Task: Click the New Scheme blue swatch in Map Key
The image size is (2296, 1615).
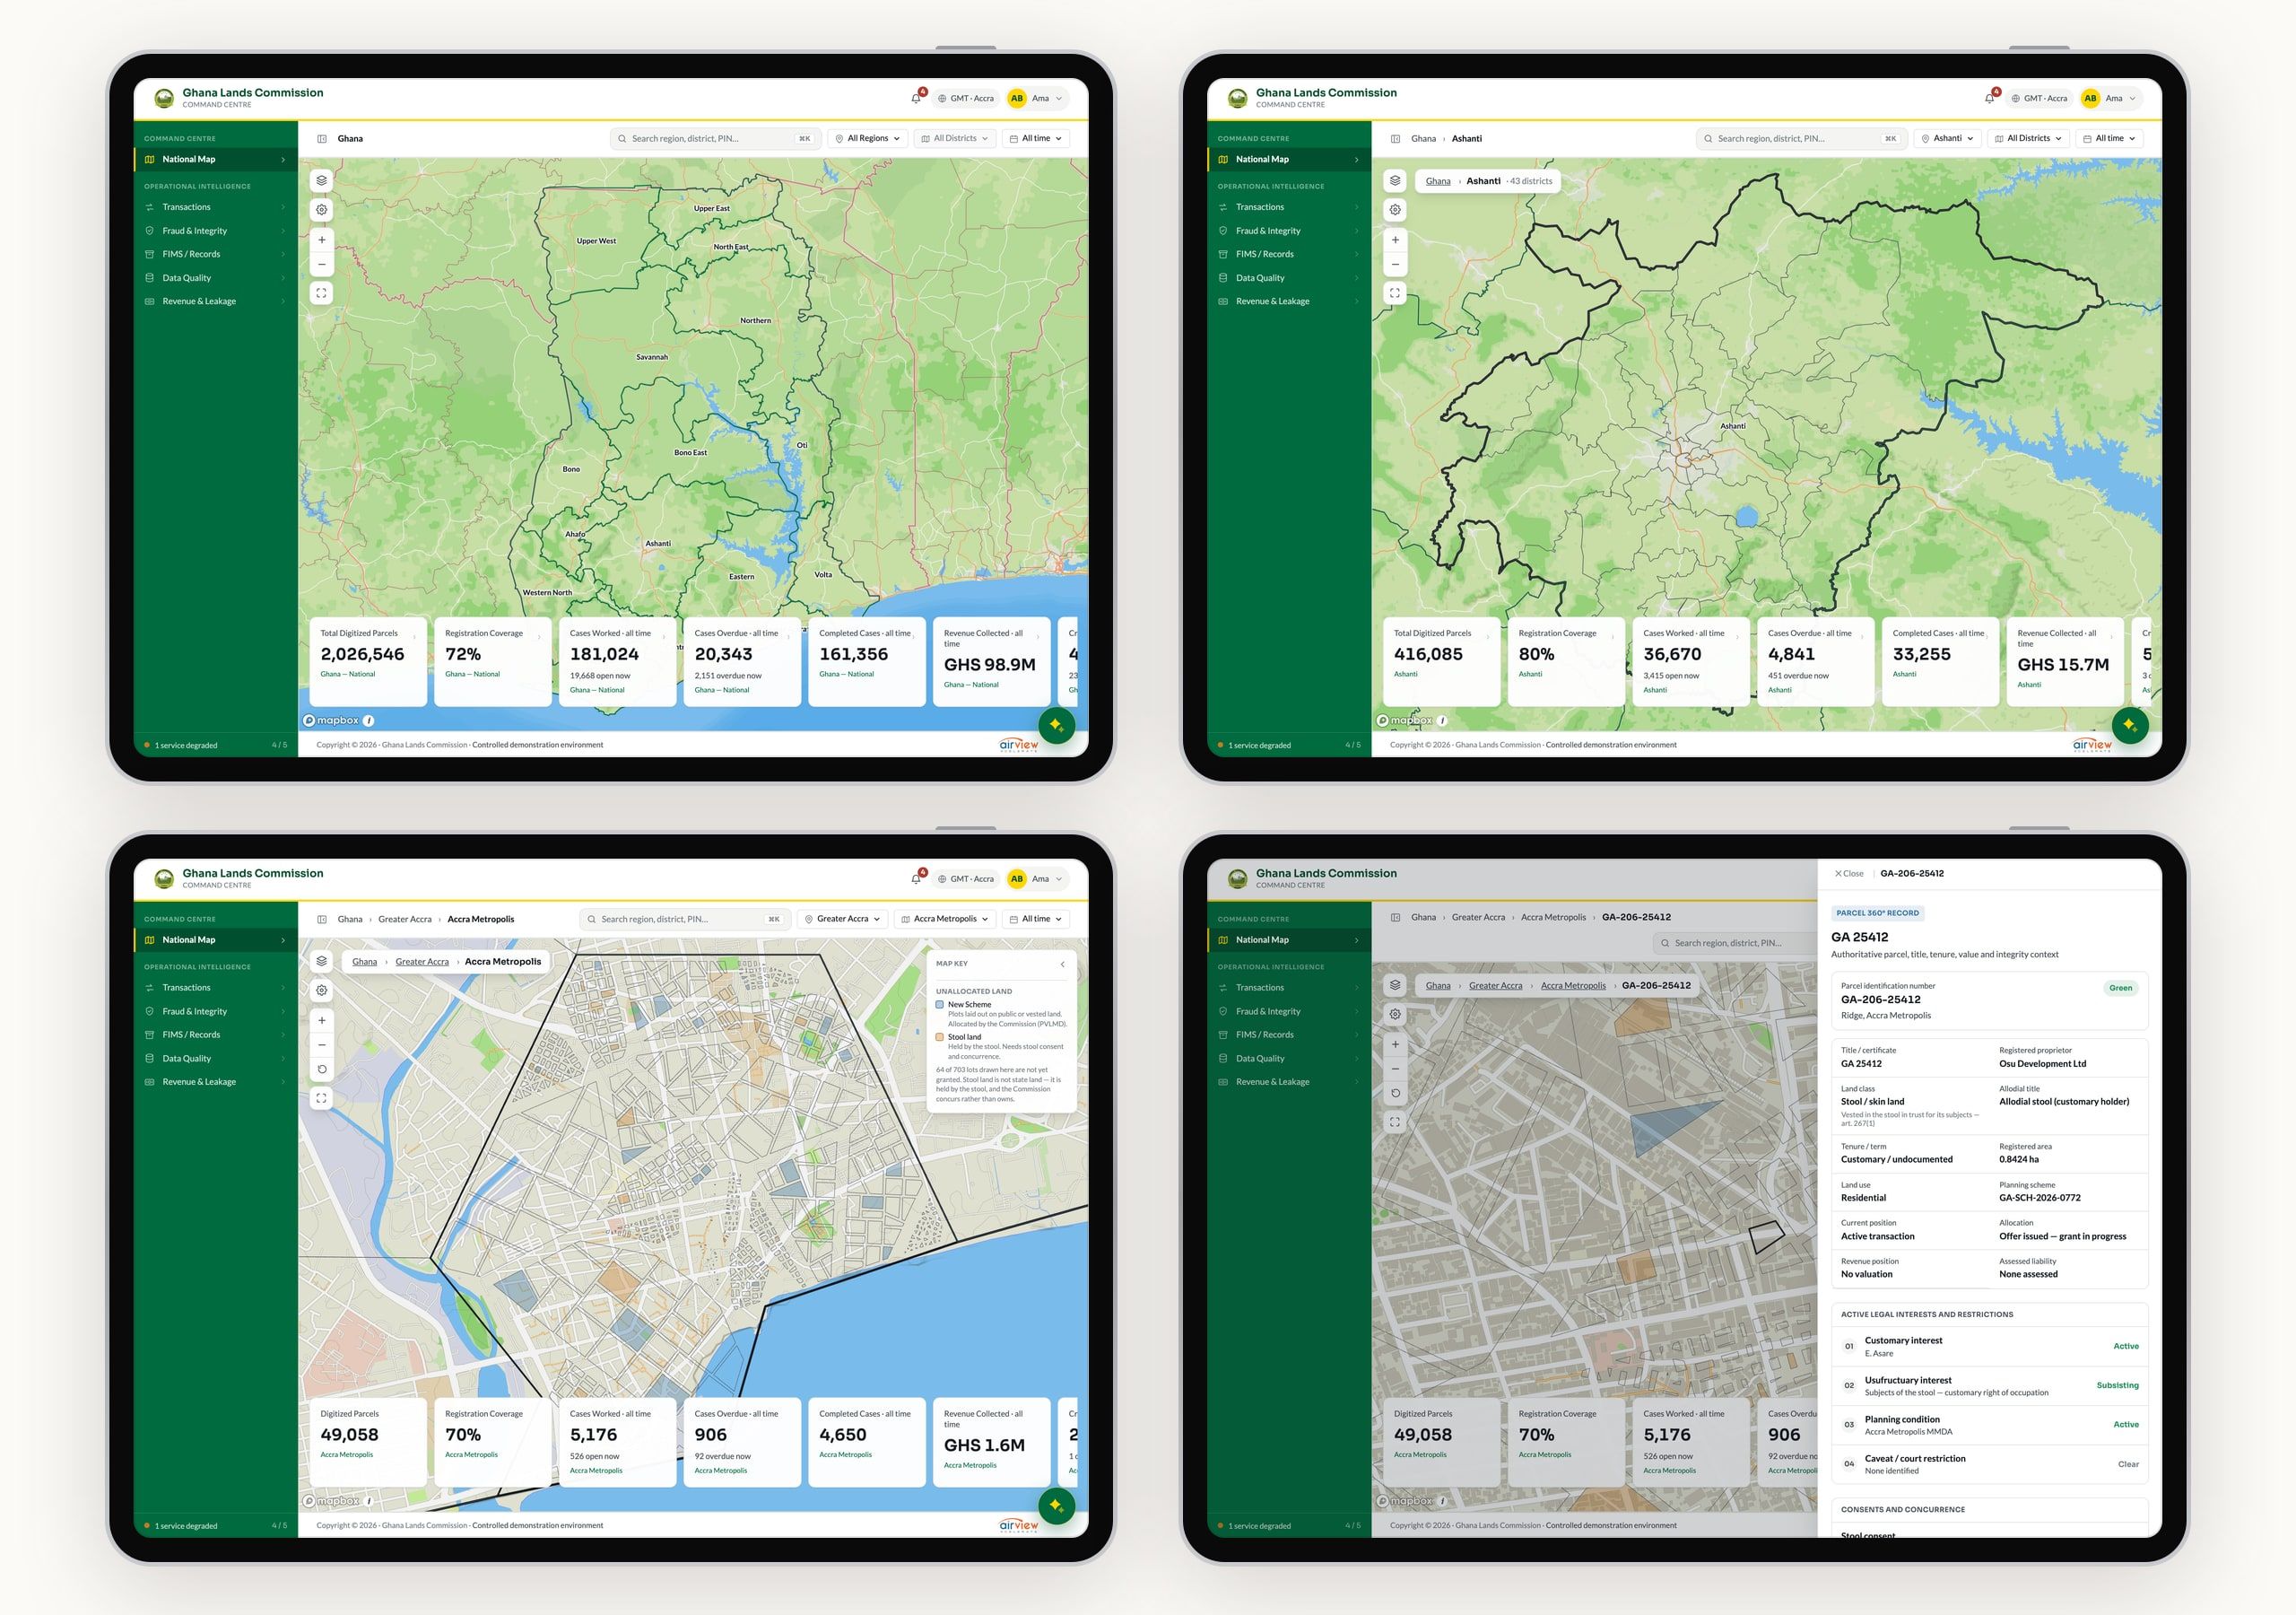Action: (940, 1005)
